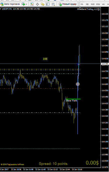109x172 pixels.
Task: Click the new chart icon
Action: point(23,4)
